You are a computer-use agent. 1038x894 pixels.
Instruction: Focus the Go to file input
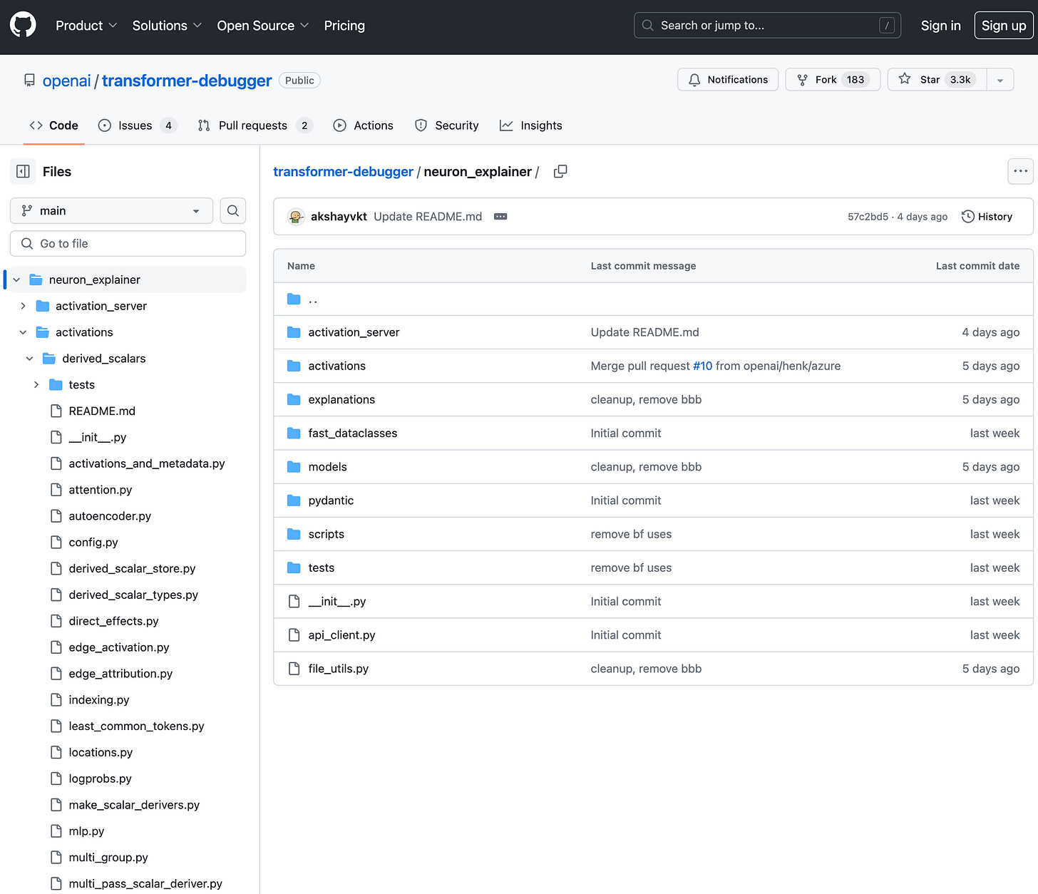(x=128, y=244)
